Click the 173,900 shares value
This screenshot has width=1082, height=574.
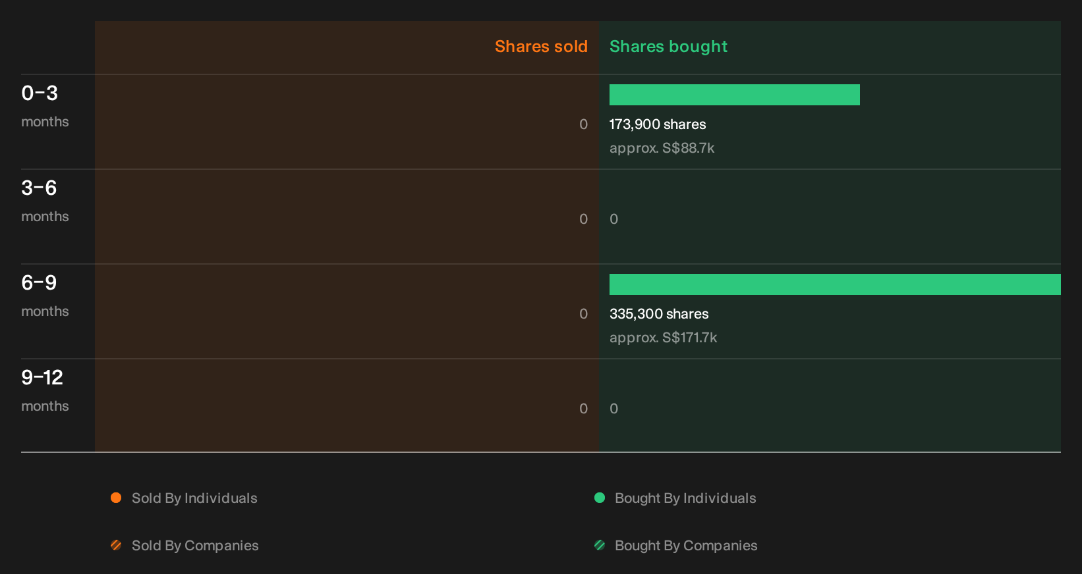click(x=658, y=124)
